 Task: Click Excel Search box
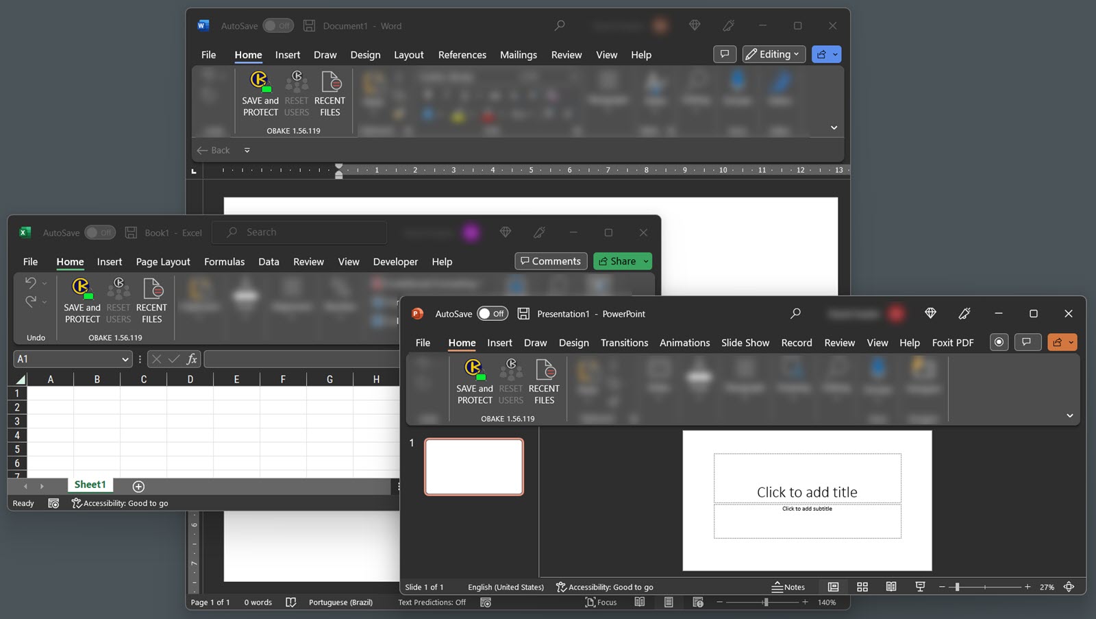299,232
